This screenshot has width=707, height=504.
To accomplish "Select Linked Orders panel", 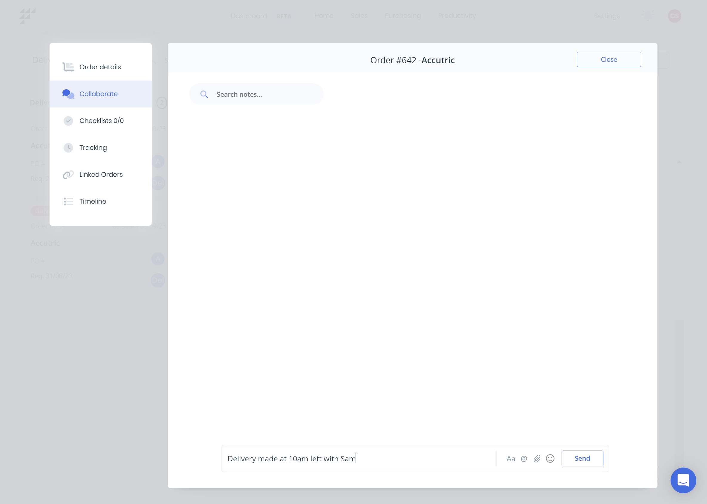I will point(101,175).
